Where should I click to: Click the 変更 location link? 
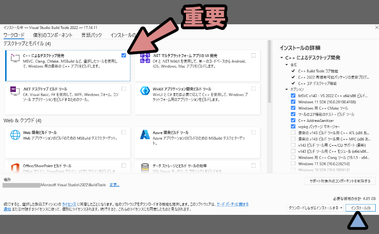click(x=114, y=185)
